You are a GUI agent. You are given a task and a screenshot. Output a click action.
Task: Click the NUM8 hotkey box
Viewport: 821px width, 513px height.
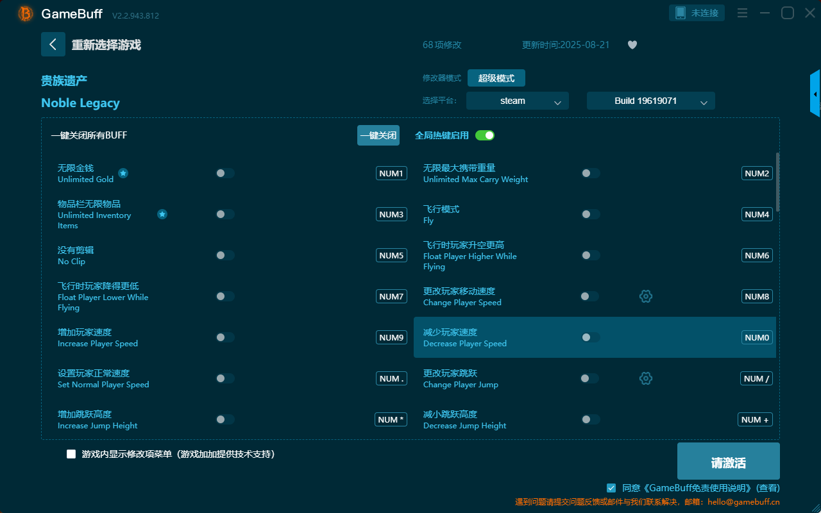click(757, 296)
